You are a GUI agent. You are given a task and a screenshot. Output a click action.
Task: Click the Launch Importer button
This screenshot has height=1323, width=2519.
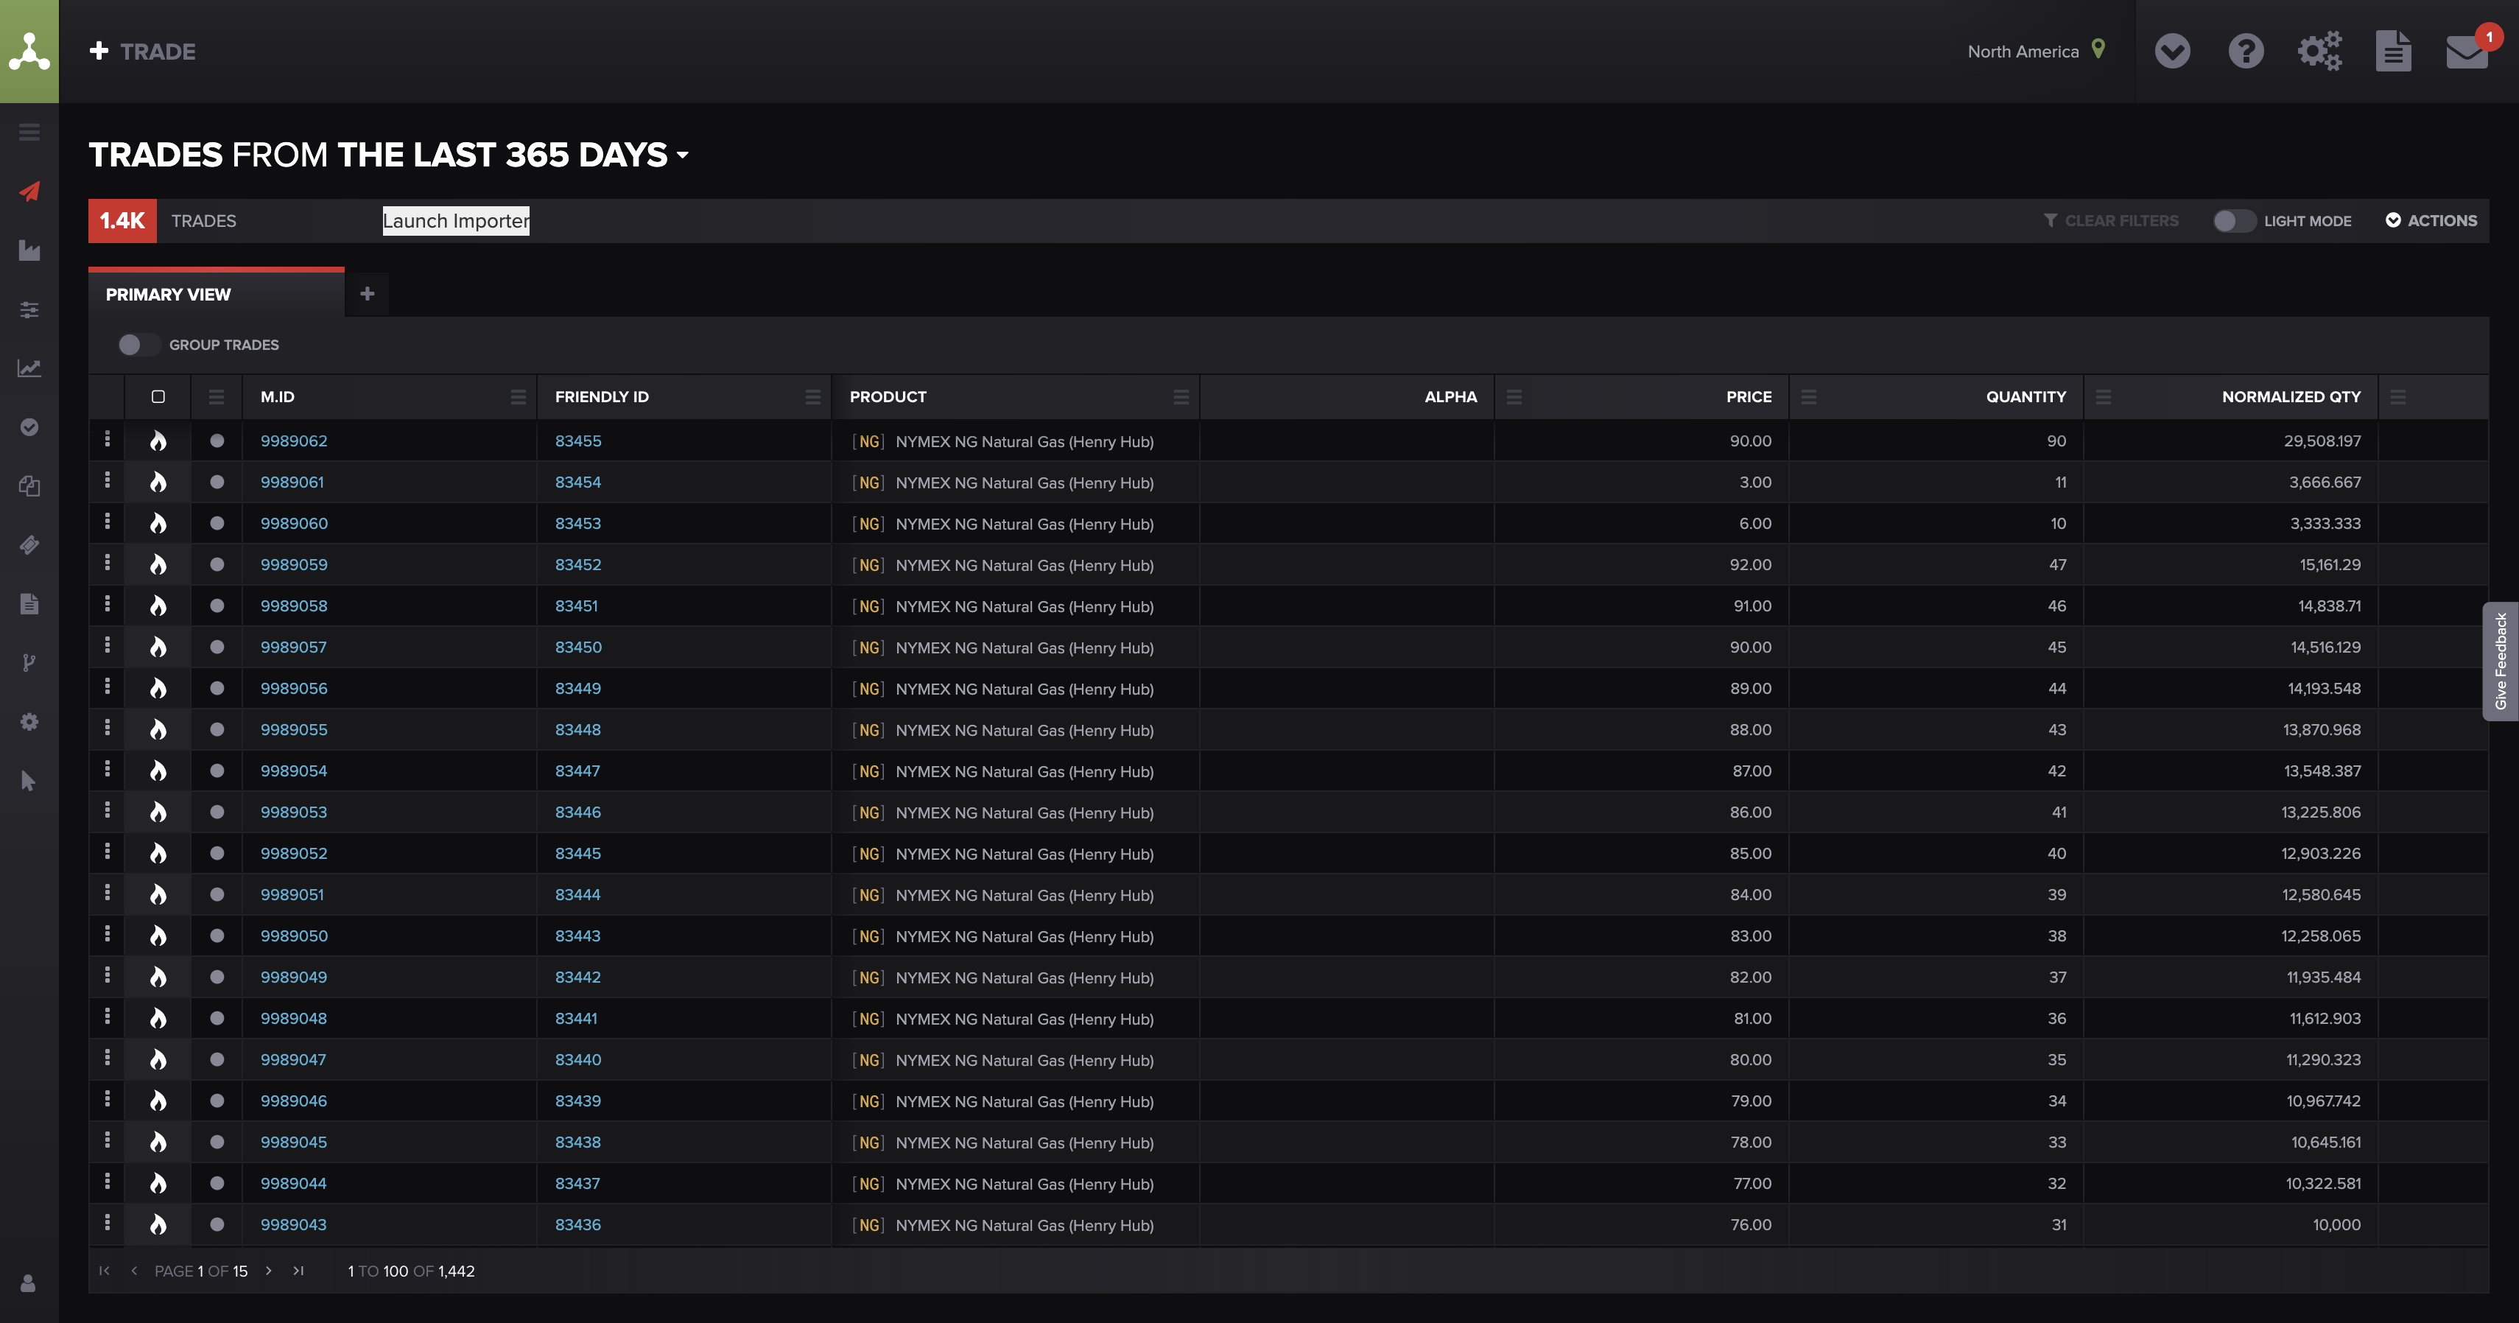(456, 221)
